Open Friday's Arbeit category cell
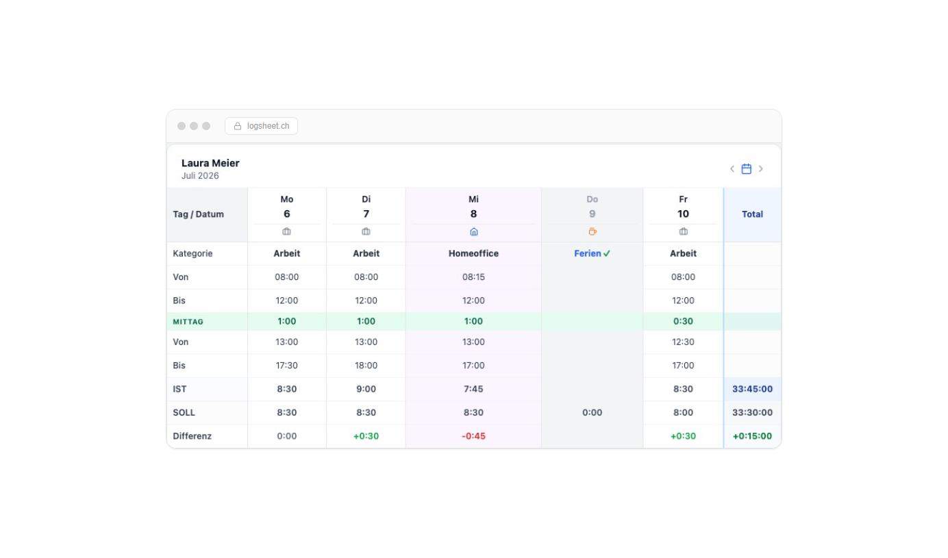948x558 pixels. 683,253
